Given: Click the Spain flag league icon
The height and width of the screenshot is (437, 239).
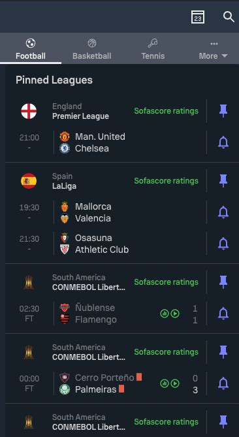Looking at the screenshot, I should pyautogui.click(x=29, y=181).
